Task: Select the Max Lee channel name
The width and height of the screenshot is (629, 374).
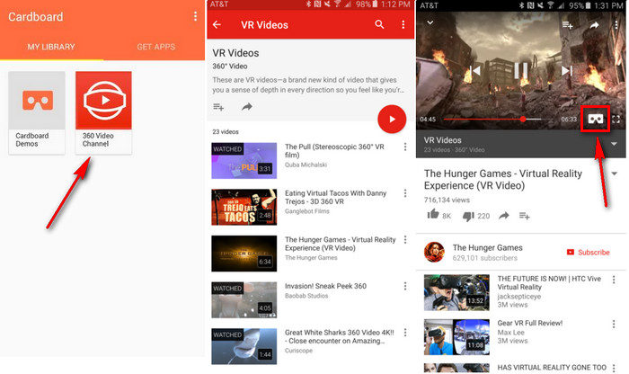Action: click(x=510, y=333)
